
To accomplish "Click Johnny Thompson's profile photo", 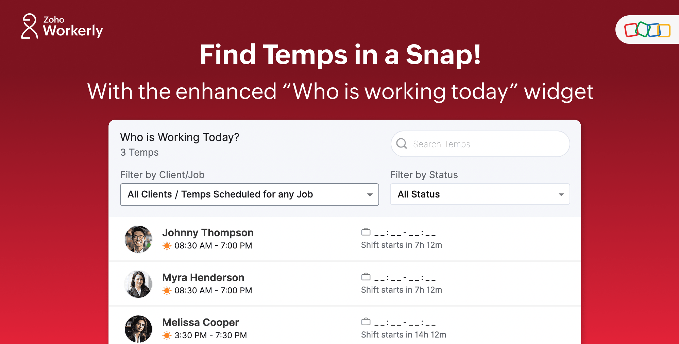I will click(x=138, y=239).
